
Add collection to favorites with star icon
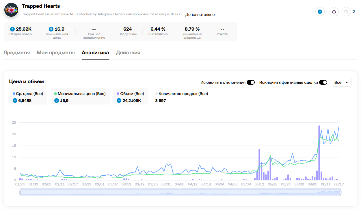(346, 12)
